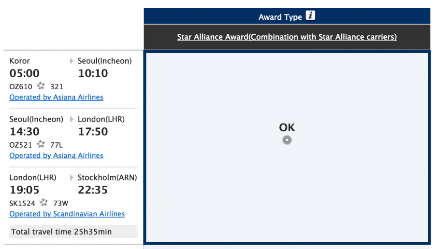Open Operated by Asiana Airlines under OZ610

coord(56,97)
